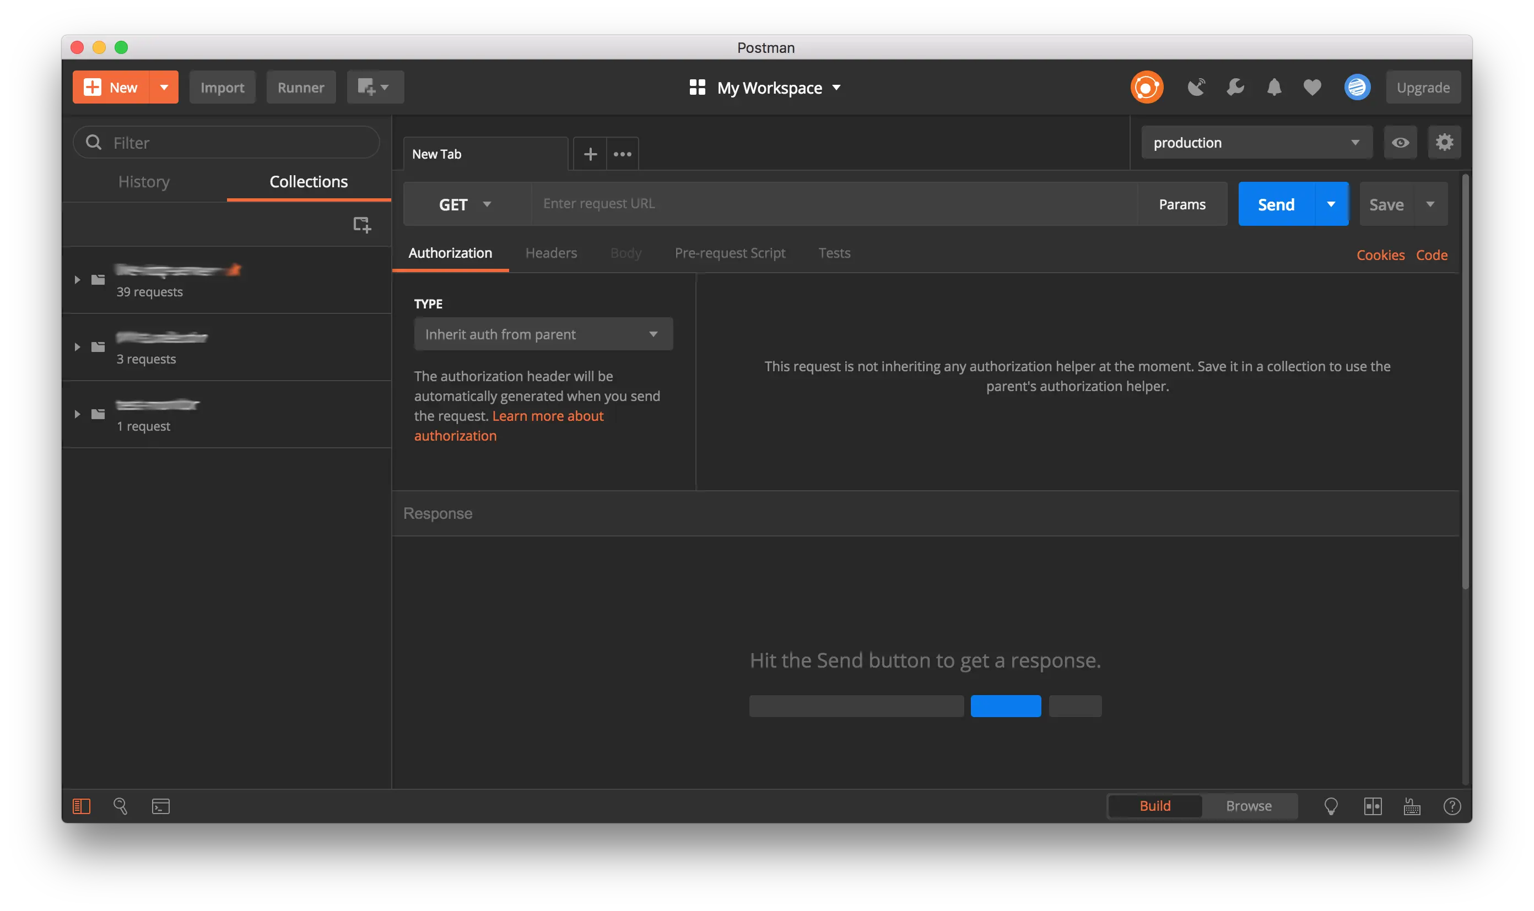The image size is (1534, 911).
Task: Click the sync status orange icon
Action: (x=1147, y=87)
